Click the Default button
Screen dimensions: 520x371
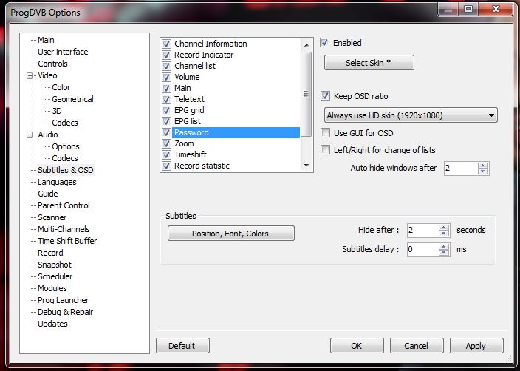[x=182, y=346]
